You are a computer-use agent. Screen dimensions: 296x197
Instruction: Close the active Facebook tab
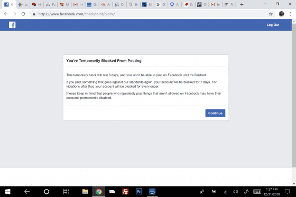tap(12, 5)
